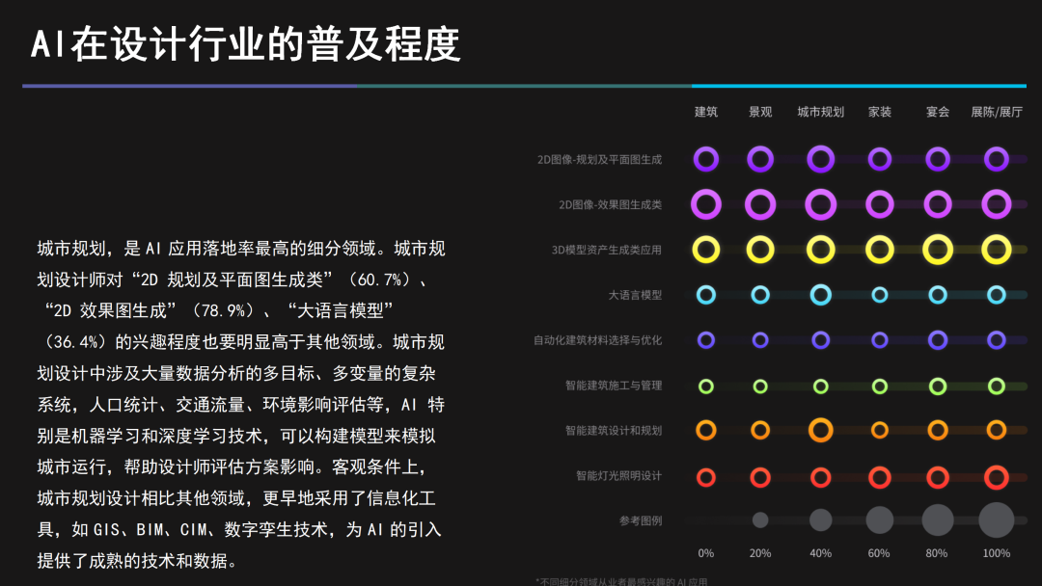The width and height of the screenshot is (1042, 586).
Task: Click the row label 智能灯光照明设计
Action: (618, 475)
